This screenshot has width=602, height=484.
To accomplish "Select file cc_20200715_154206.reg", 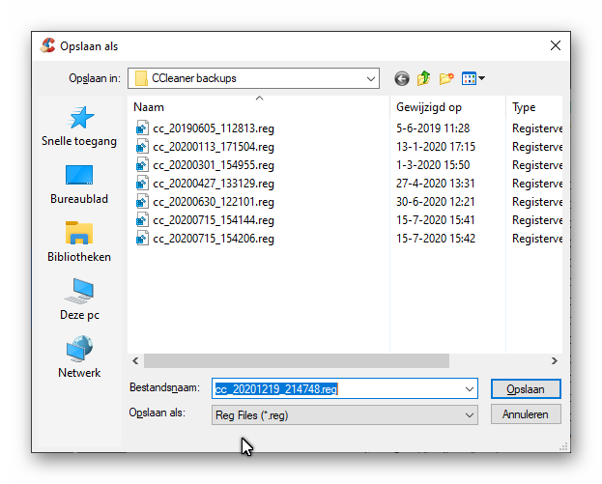I will click(x=214, y=239).
